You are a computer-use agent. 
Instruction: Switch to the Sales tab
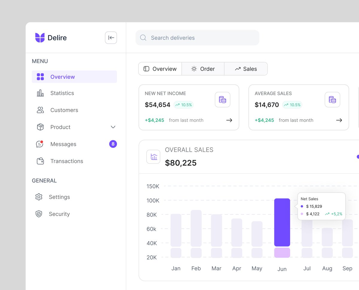246,69
